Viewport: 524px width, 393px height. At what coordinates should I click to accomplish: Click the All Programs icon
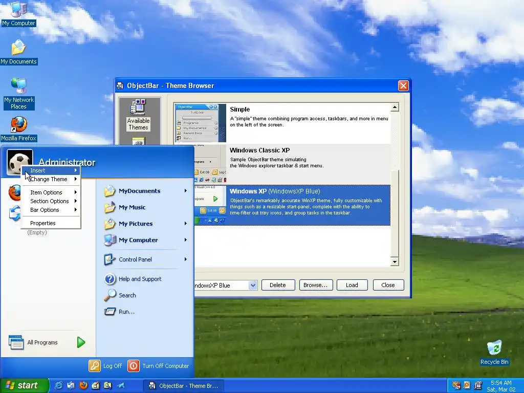(x=16, y=342)
